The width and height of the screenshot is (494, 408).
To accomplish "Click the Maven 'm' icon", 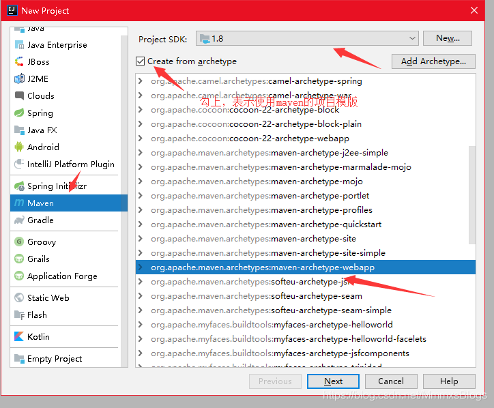I will click(x=19, y=203).
